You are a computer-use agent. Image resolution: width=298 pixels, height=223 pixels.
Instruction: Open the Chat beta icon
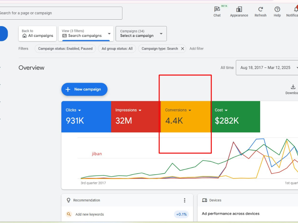[x=217, y=9]
